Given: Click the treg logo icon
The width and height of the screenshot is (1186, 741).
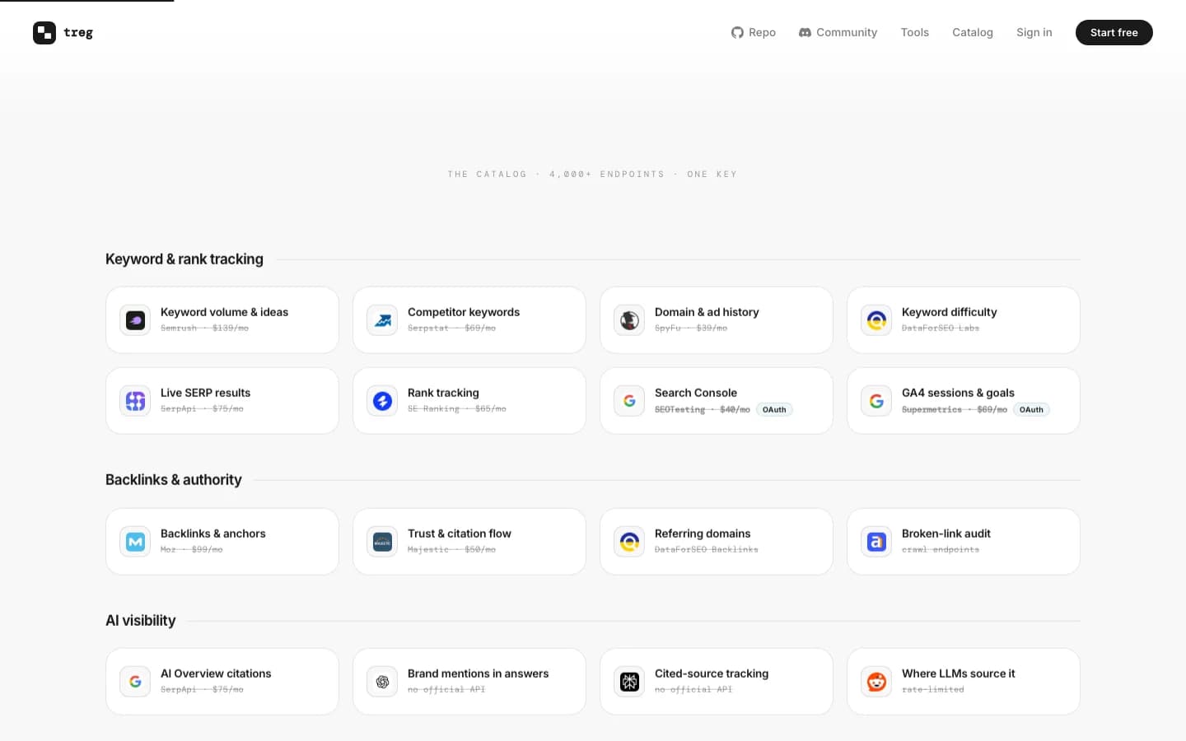Looking at the screenshot, I should pos(44,33).
